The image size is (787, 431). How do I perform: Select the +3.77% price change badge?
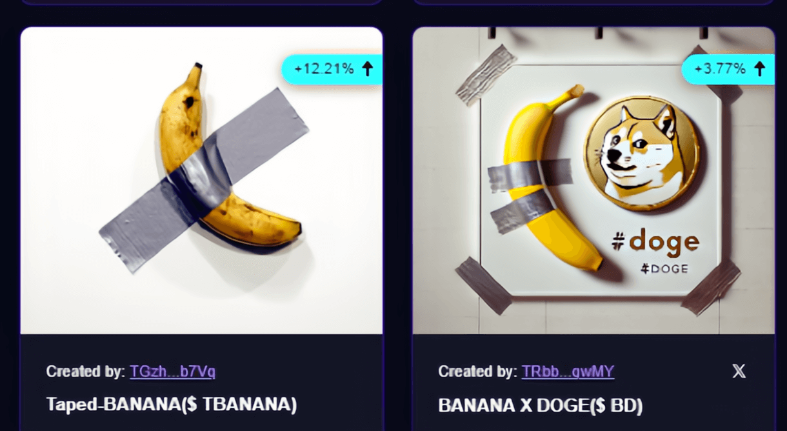[x=728, y=69]
